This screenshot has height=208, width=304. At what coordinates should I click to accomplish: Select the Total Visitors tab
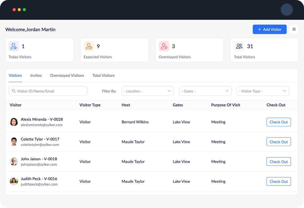(103, 76)
